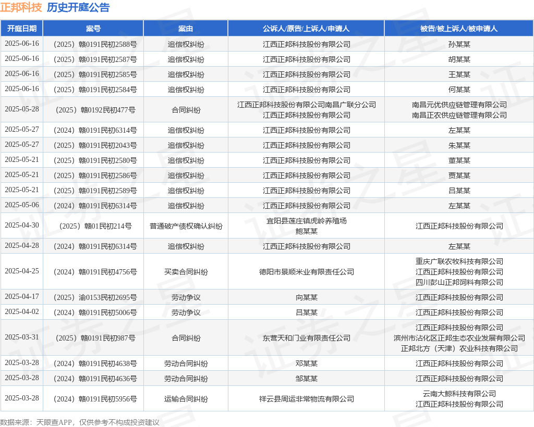Select case number (2025)赣0191民初2043号
The width and height of the screenshot is (534, 427).
(95, 145)
